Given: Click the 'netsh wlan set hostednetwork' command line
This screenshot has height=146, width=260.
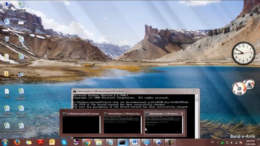Looking at the screenshot, I should tap(131, 102).
